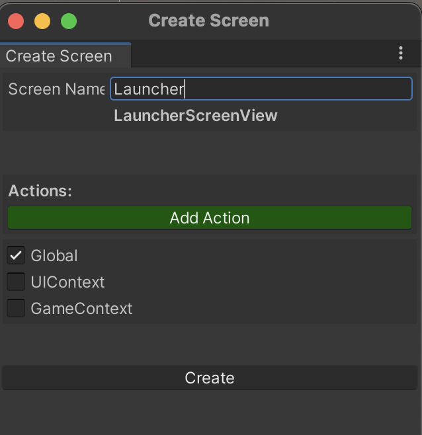Click the GameContext label text

(x=81, y=309)
